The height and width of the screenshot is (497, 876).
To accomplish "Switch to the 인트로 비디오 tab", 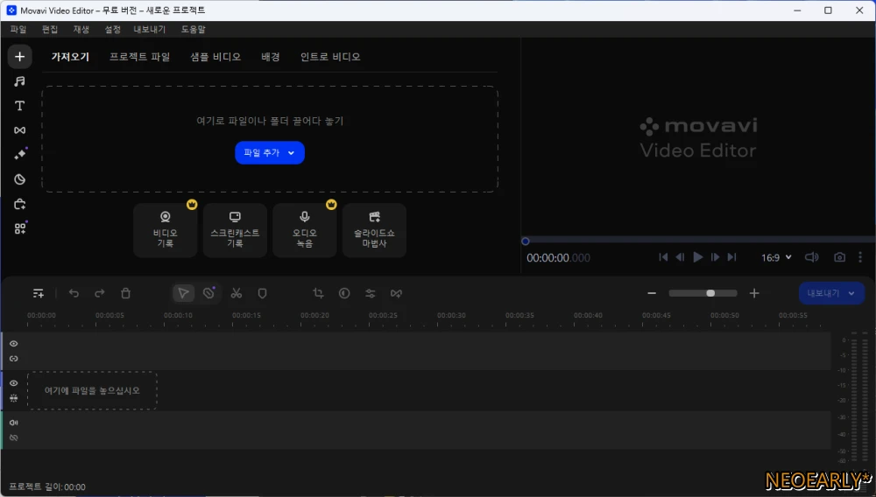I will [330, 57].
